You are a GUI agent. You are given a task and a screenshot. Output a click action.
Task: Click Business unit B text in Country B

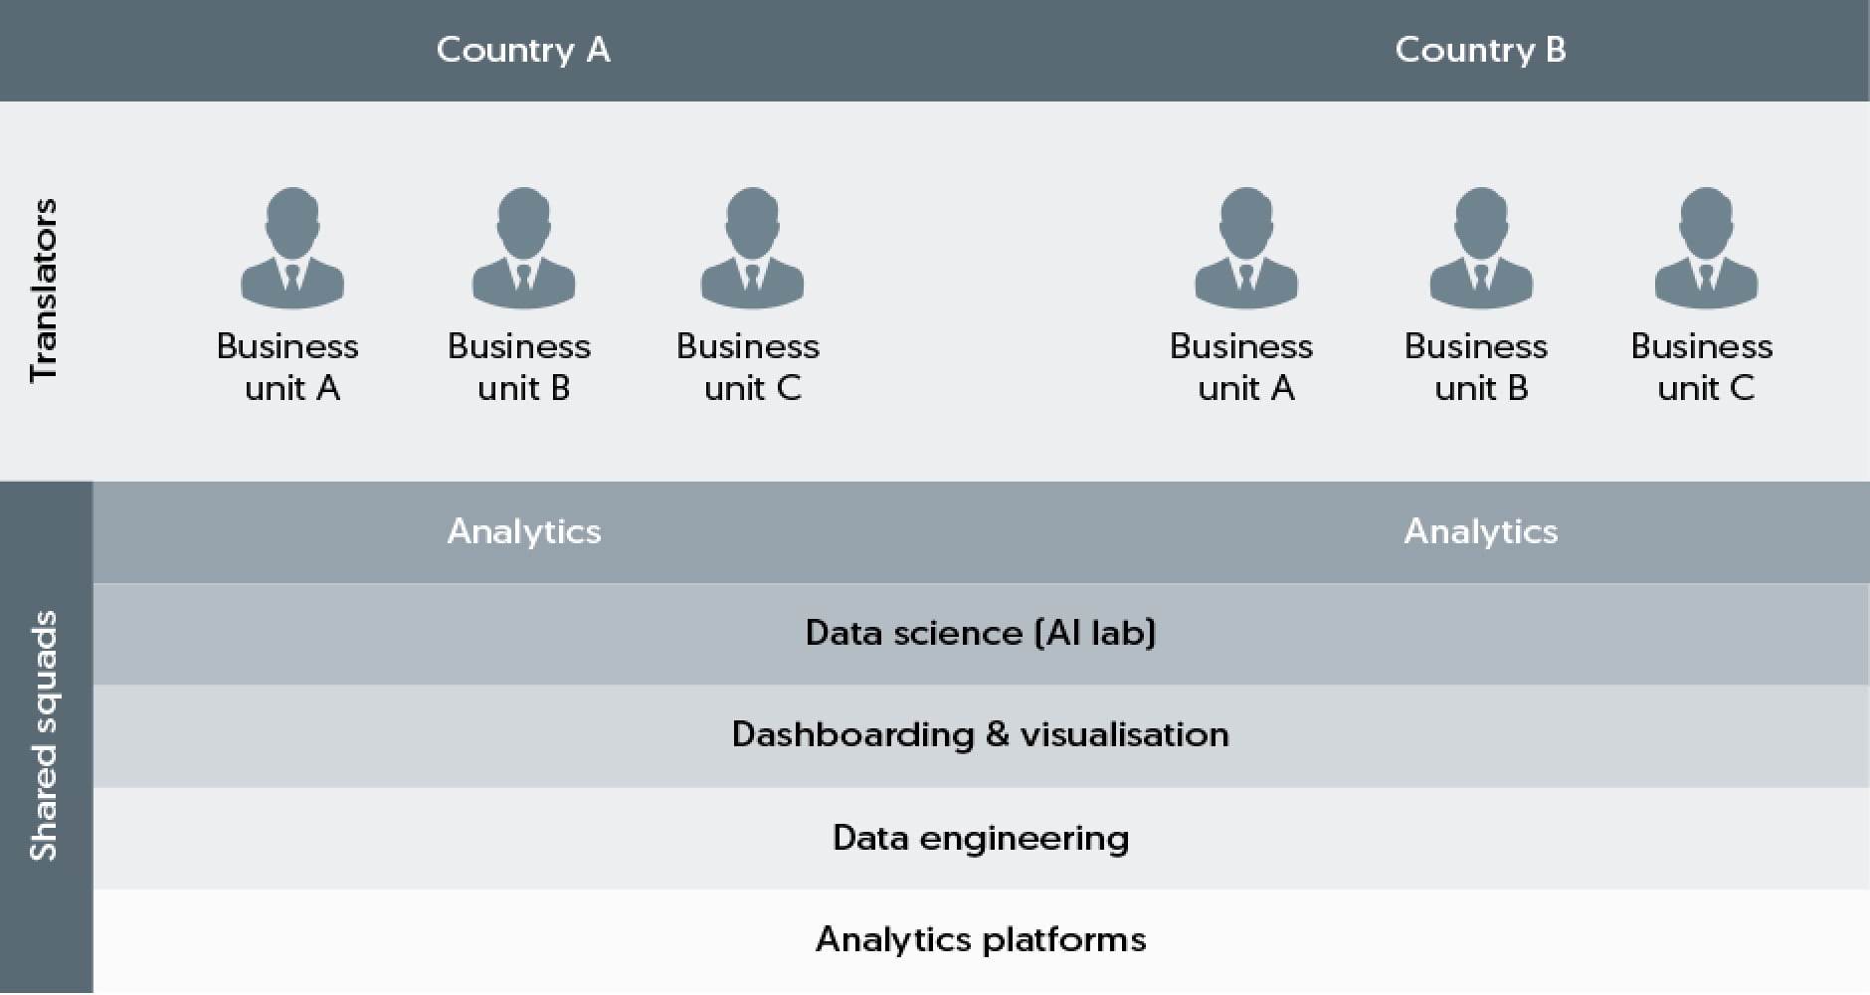pyautogui.click(x=1477, y=366)
